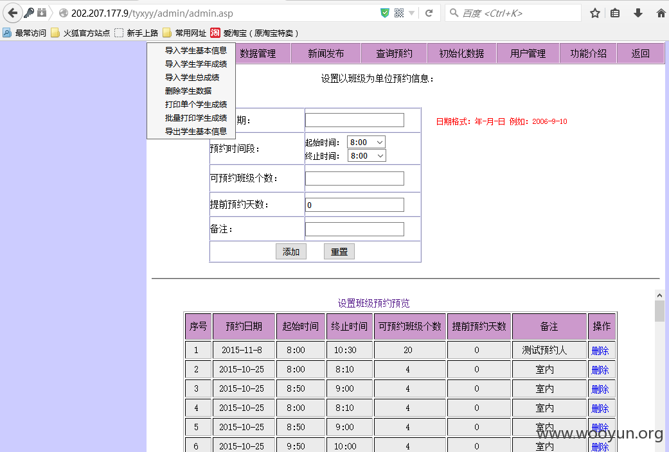This screenshot has width=669, height=452.
Task: Click the 可预约班级个数 column header
Action: [409, 326]
